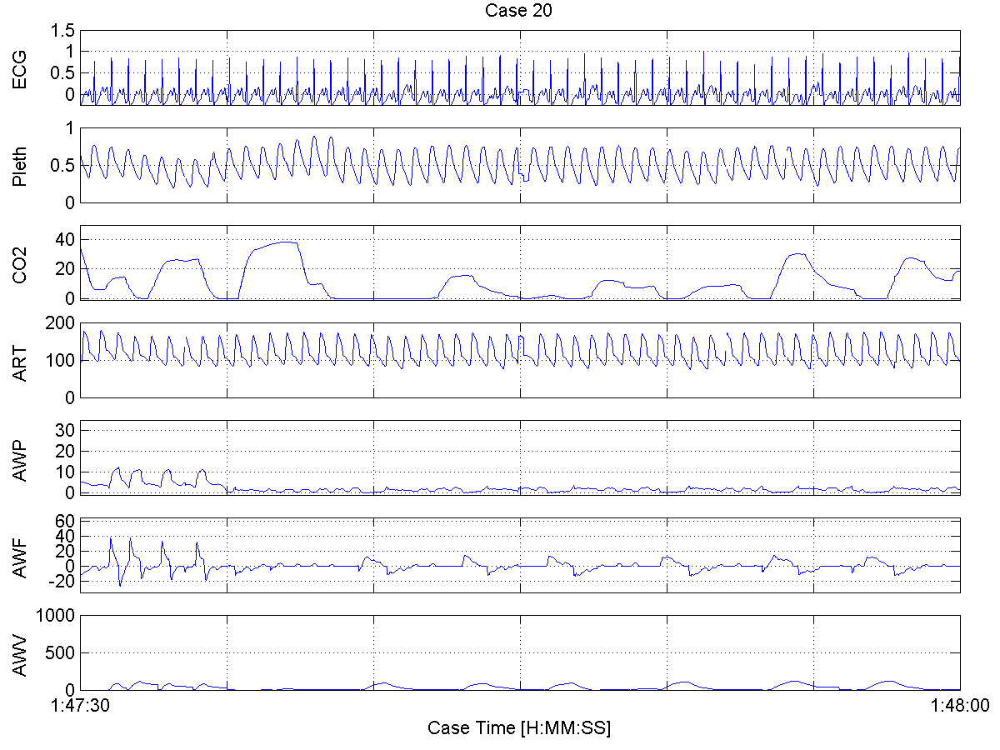Screen dimensions: 1000x750
Task: Select the Pleth axis label
Action: 19,165
